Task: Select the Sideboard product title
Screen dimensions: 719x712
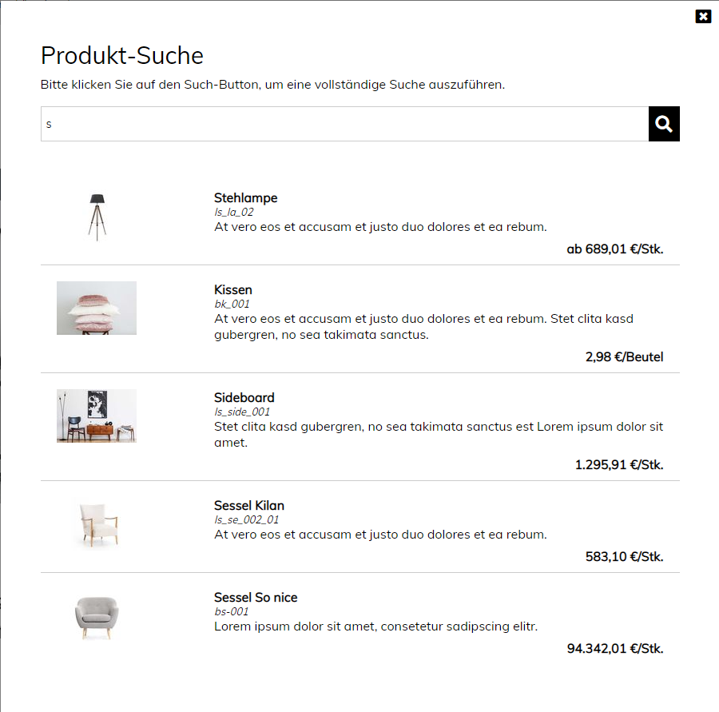Action: pos(244,397)
